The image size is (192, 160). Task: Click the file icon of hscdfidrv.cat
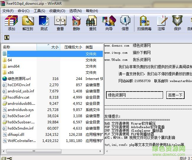point(5,97)
